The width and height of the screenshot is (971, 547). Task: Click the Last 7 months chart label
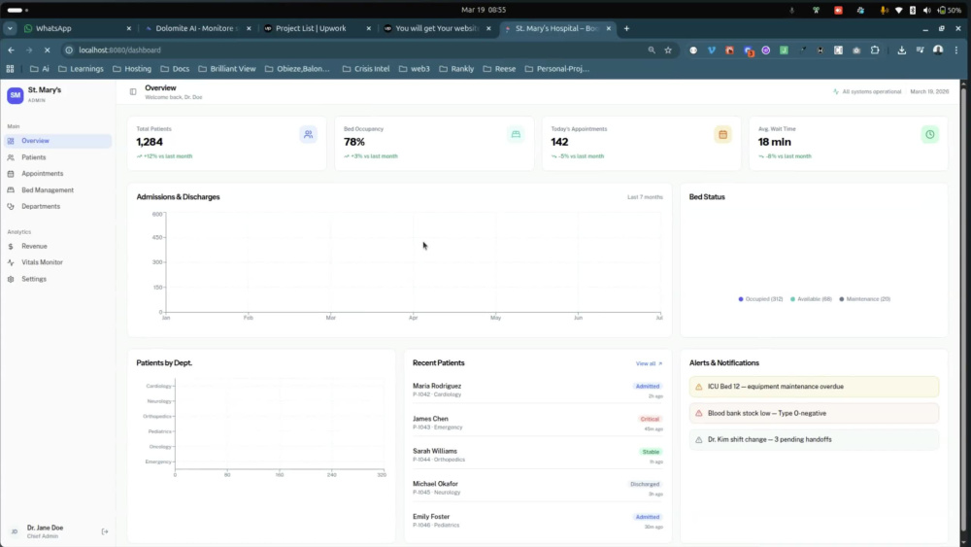[645, 197]
